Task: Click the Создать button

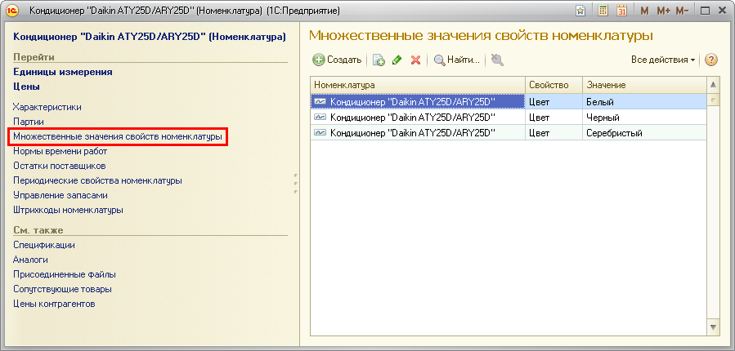Action: (338, 60)
